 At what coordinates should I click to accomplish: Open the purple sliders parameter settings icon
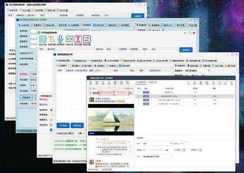(87, 39)
